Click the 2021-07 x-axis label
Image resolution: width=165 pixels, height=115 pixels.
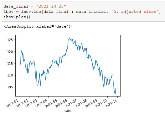71,103
